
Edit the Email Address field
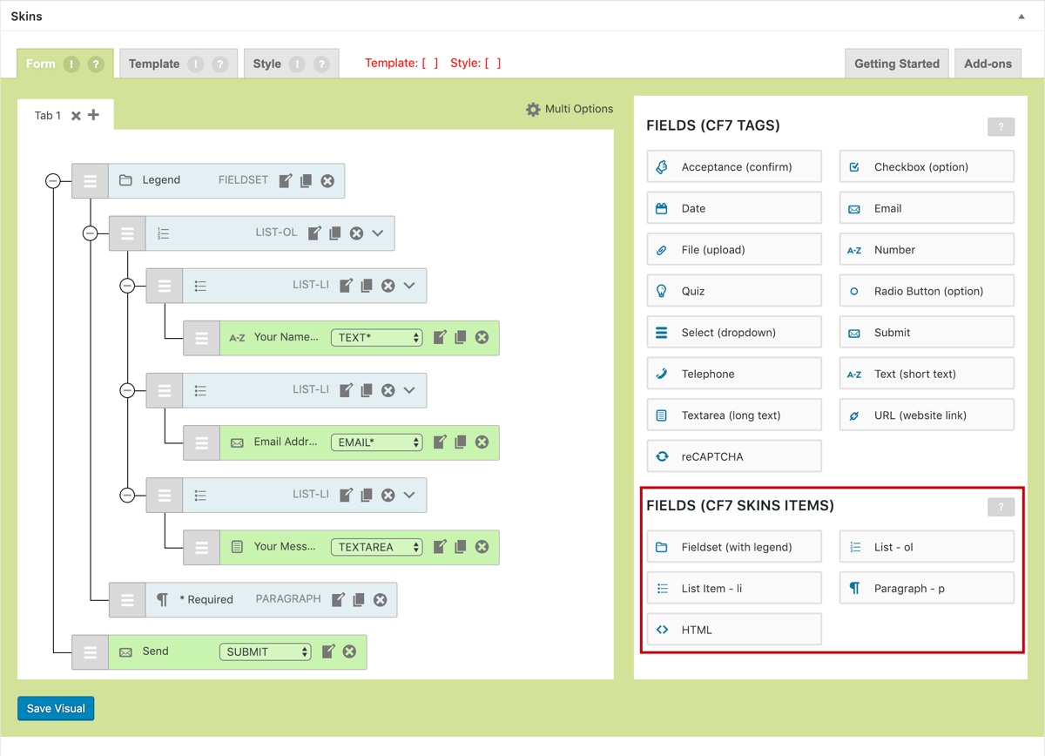pos(440,442)
